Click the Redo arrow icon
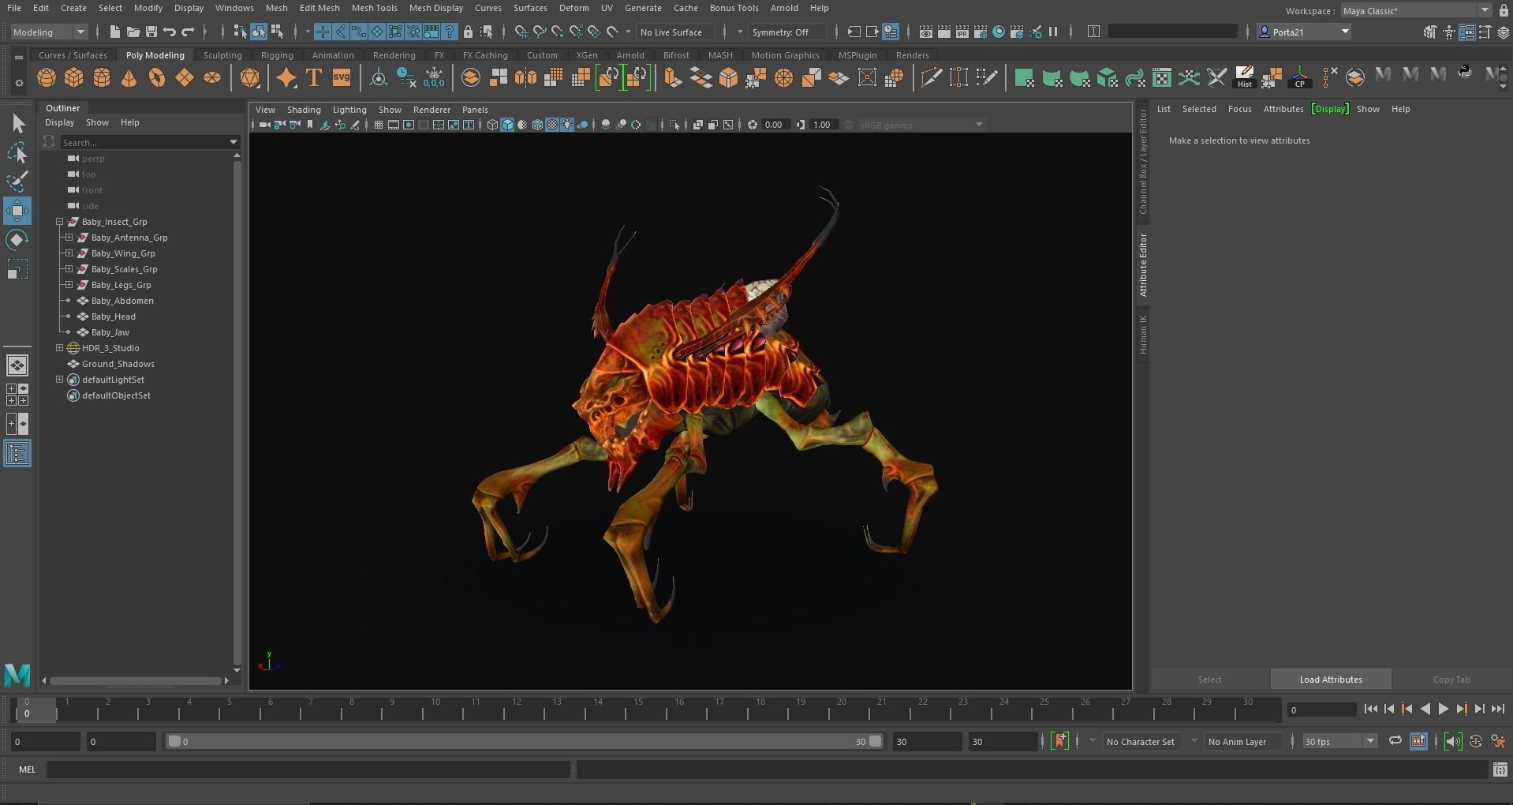This screenshot has height=805, width=1513. pyautogui.click(x=188, y=32)
